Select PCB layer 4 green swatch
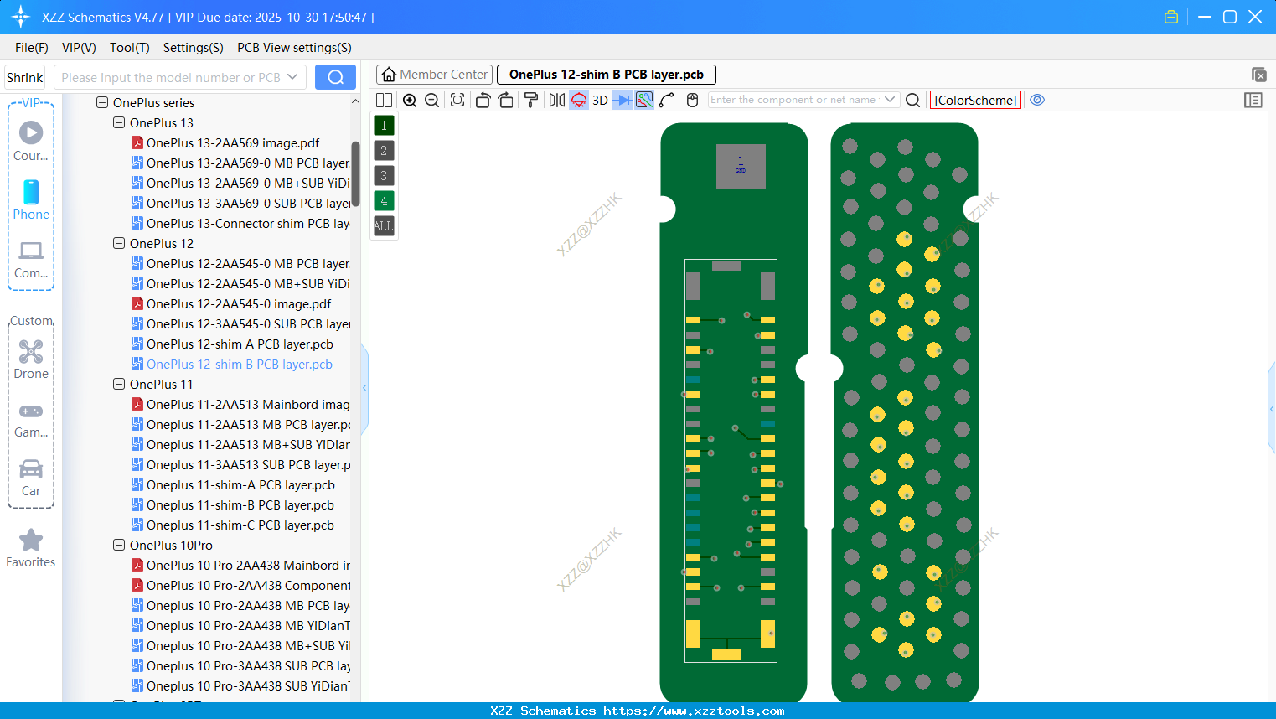 (x=383, y=200)
